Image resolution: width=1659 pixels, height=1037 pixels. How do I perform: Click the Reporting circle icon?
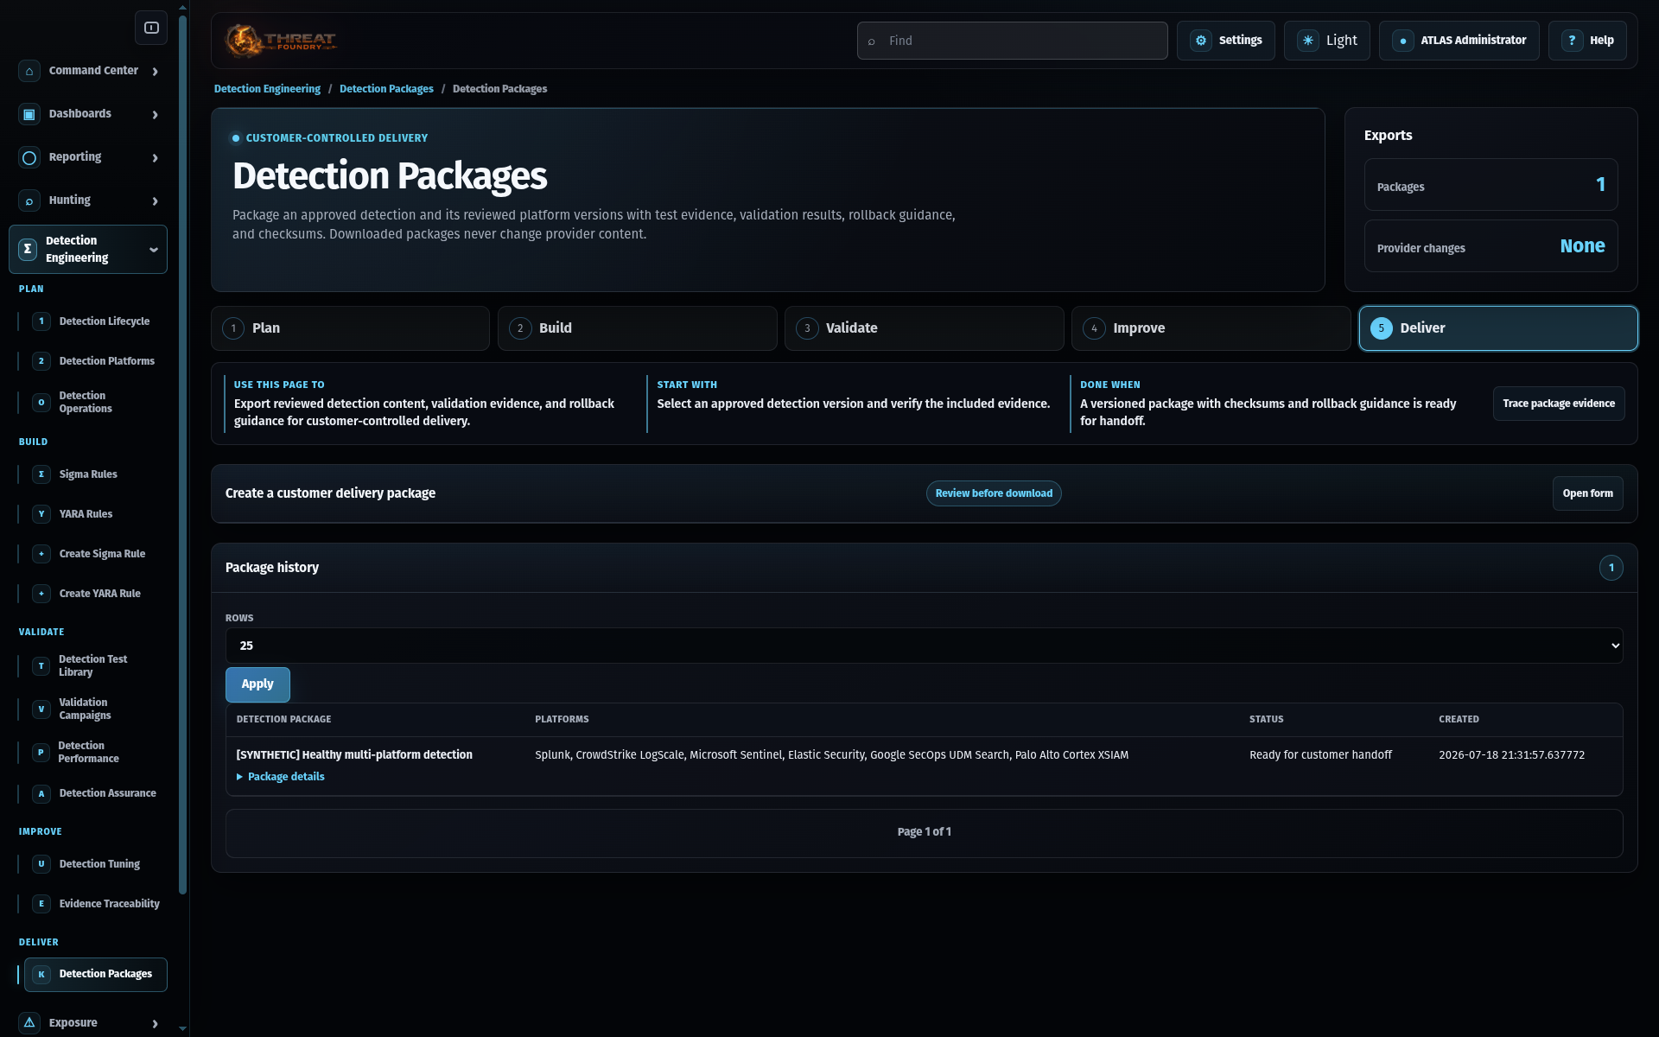(29, 157)
